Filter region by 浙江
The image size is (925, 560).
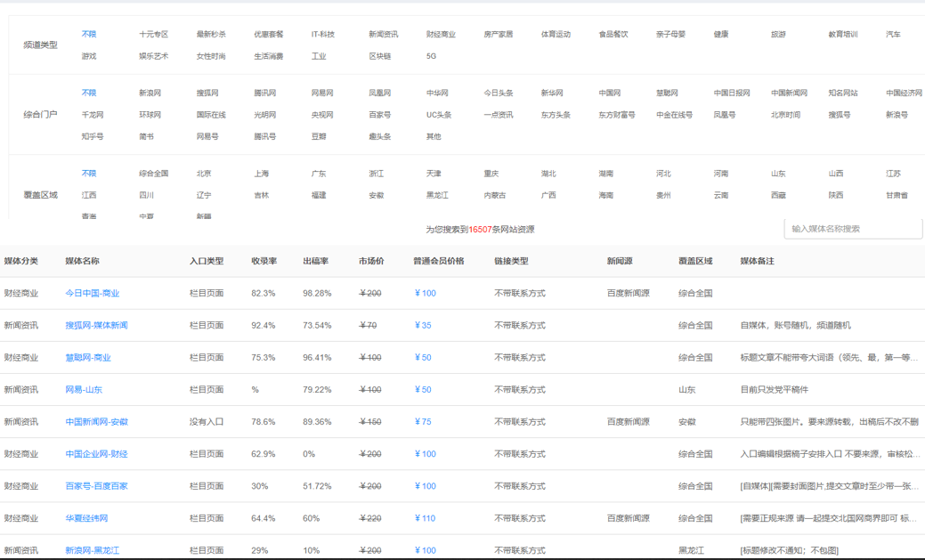377,174
